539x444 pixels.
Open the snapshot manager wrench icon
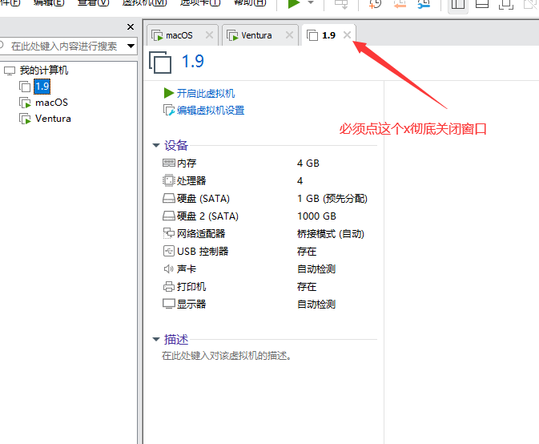click(424, 4)
